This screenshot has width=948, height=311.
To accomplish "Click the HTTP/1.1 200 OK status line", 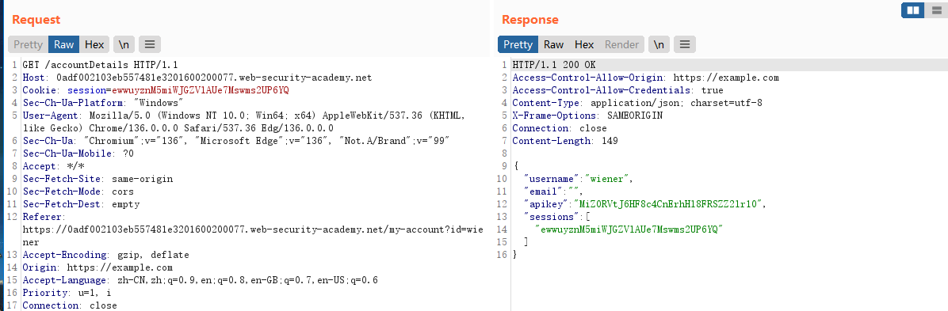I will 555,65.
